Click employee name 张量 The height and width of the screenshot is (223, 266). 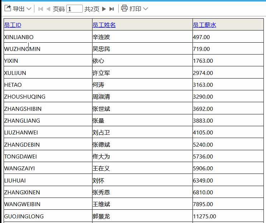(98, 121)
